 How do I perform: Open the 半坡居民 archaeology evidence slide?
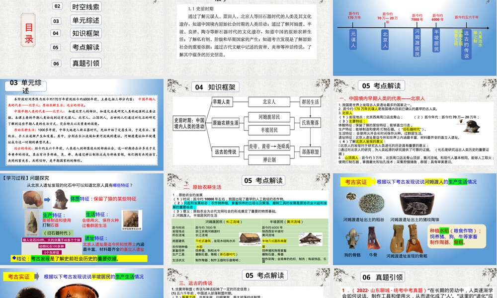click(82, 283)
